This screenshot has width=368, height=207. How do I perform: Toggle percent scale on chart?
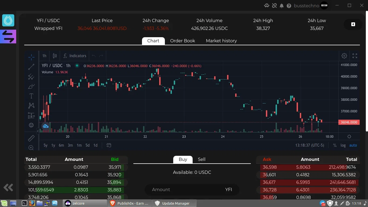point(335,145)
